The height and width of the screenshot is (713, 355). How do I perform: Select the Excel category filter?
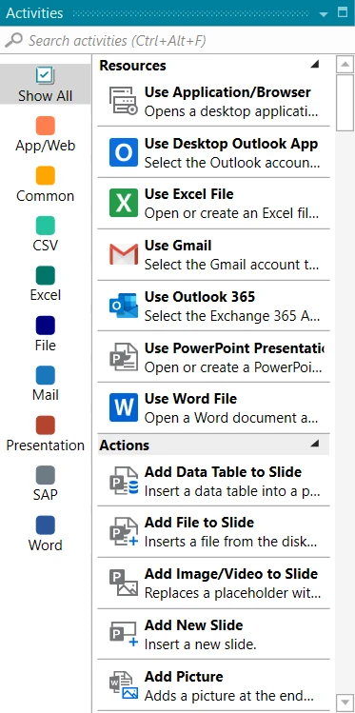(x=45, y=284)
